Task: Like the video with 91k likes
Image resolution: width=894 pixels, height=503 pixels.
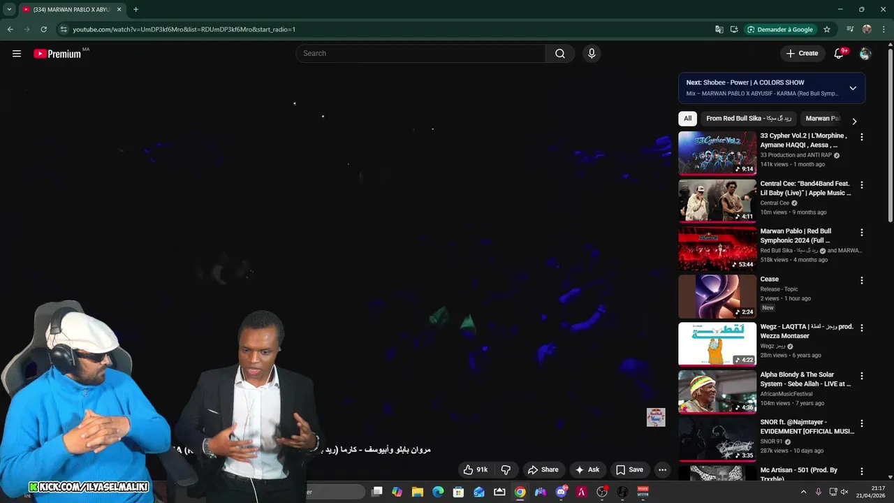Action: click(476, 470)
